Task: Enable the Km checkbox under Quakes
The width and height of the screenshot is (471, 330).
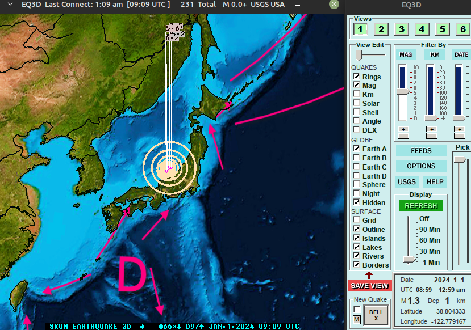Action: (356, 94)
